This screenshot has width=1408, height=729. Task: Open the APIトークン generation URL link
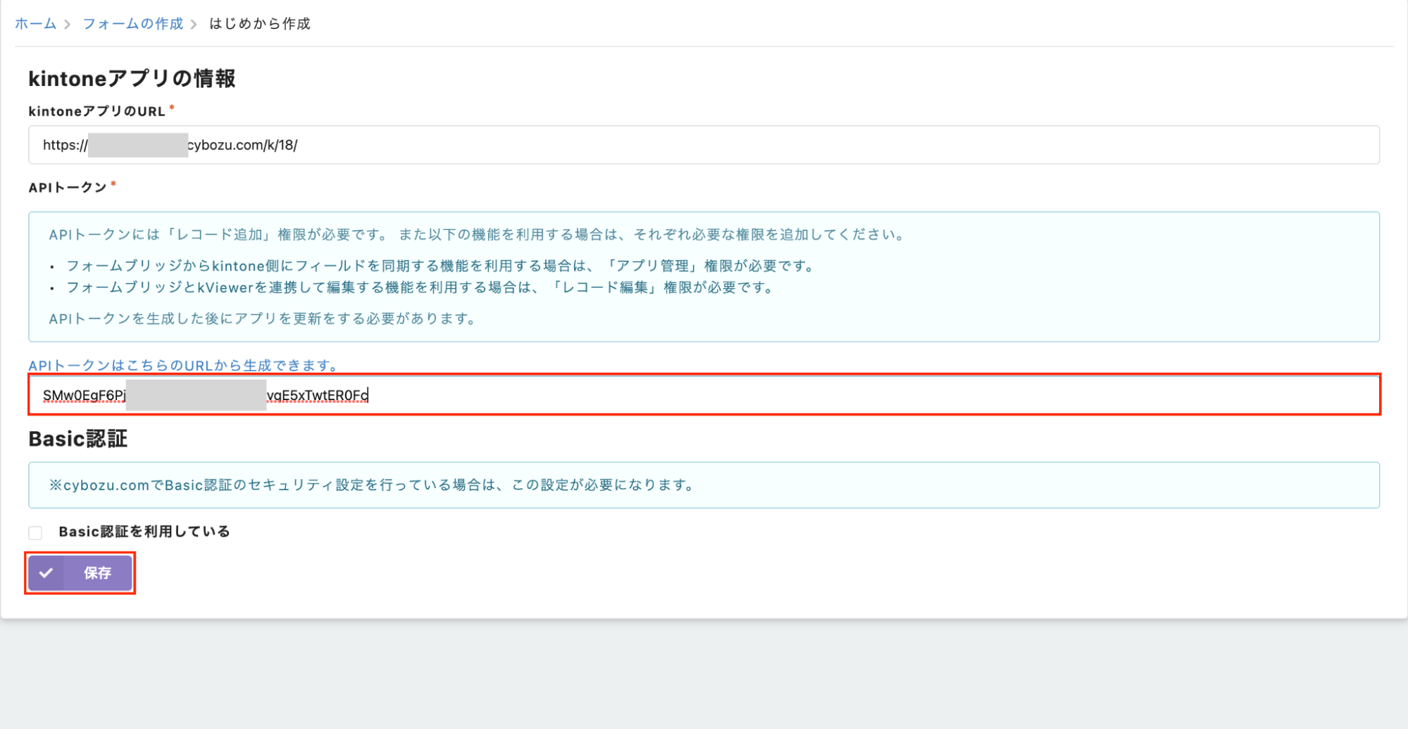click(183, 365)
